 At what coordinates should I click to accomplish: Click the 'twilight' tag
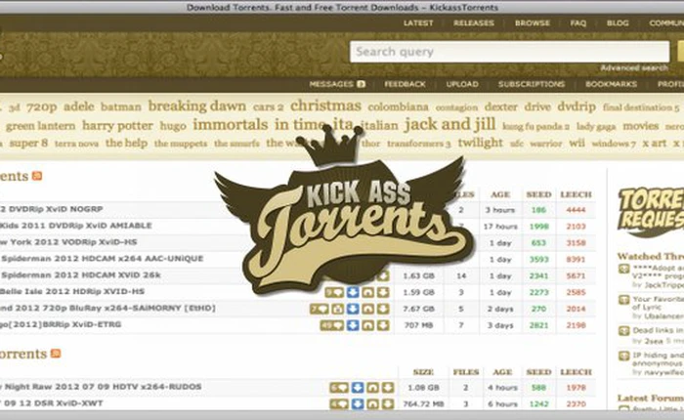(x=481, y=143)
